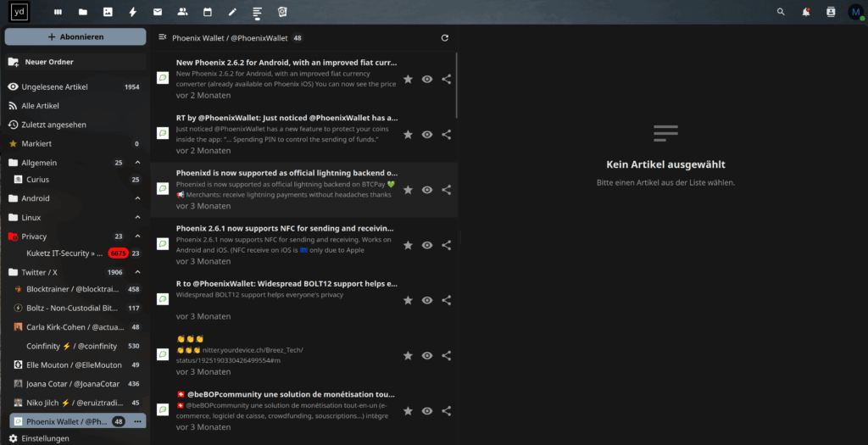
Task: Select Boltz - Non-Custodial feed
Action: pyautogui.click(x=77, y=309)
